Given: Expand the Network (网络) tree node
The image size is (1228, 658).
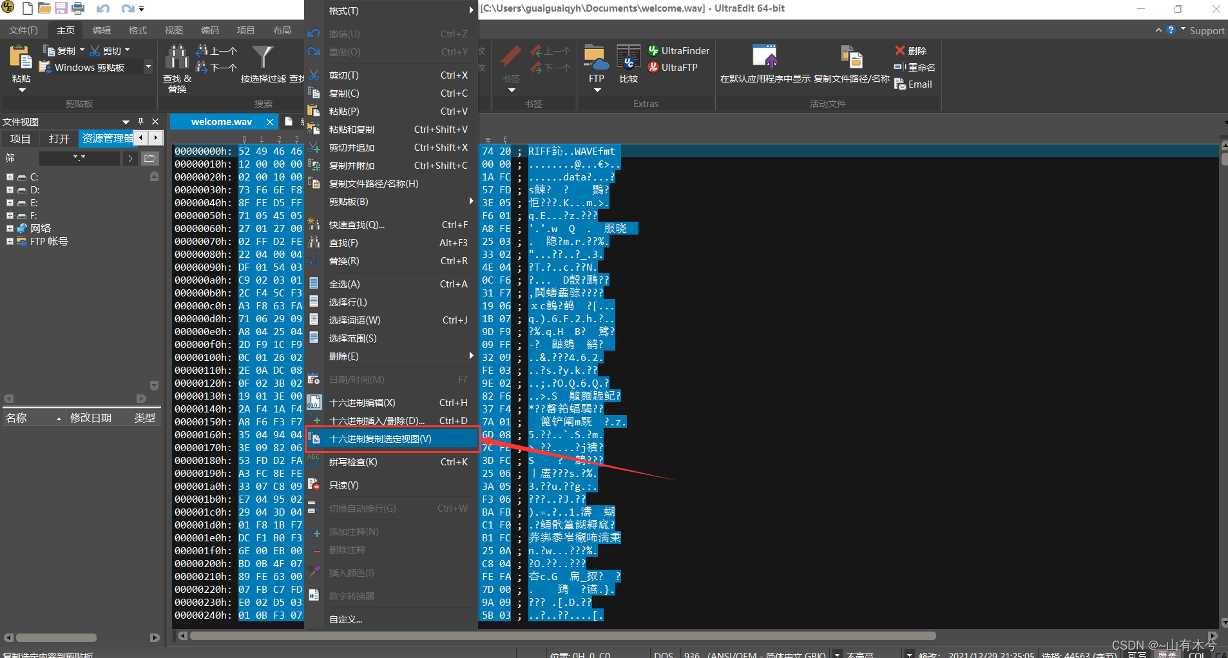Looking at the screenshot, I should pyautogui.click(x=10, y=229).
